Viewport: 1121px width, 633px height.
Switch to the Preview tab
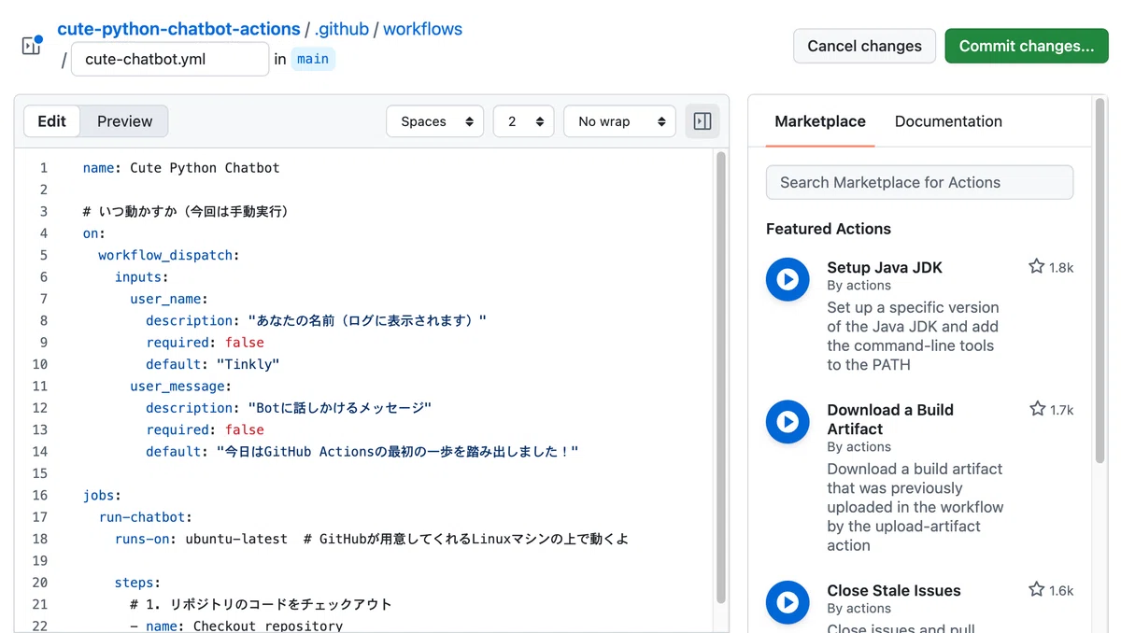[x=124, y=121]
